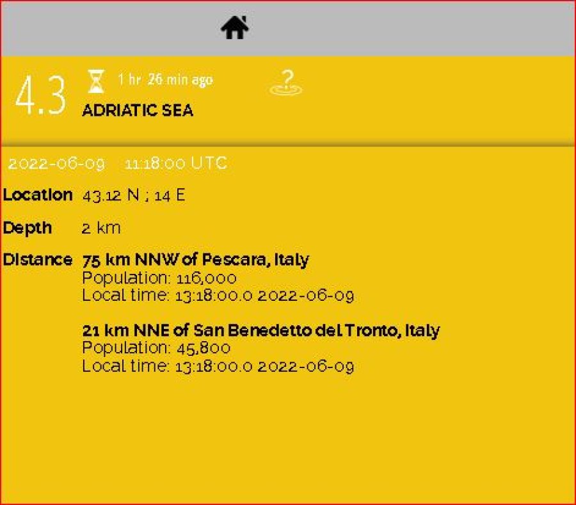Open the question mark felt-report icon
This screenshot has width=576, height=505.
click(286, 83)
